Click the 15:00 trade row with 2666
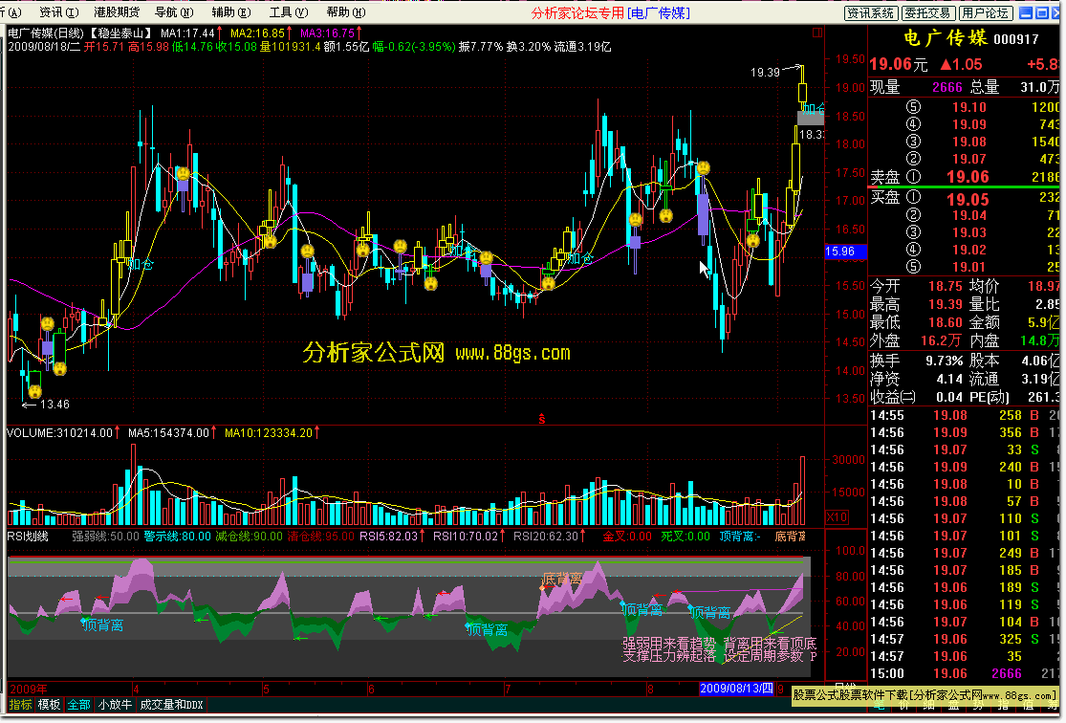 (964, 674)
